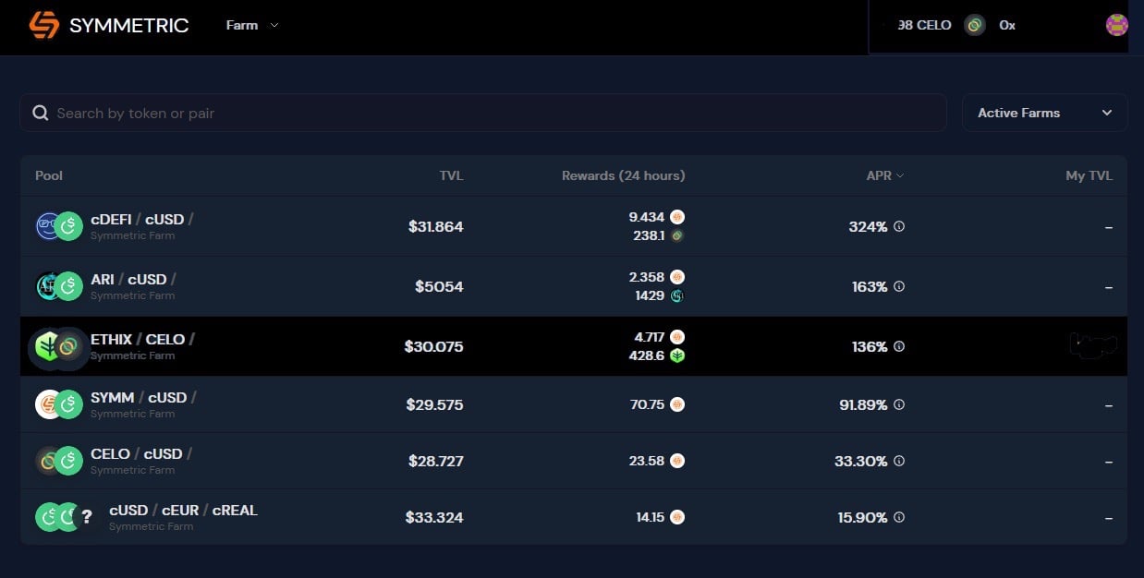The width and height of the screenshot is (1144, 578).
Task: Click the 0x wallet address button
Action: 1007,25
